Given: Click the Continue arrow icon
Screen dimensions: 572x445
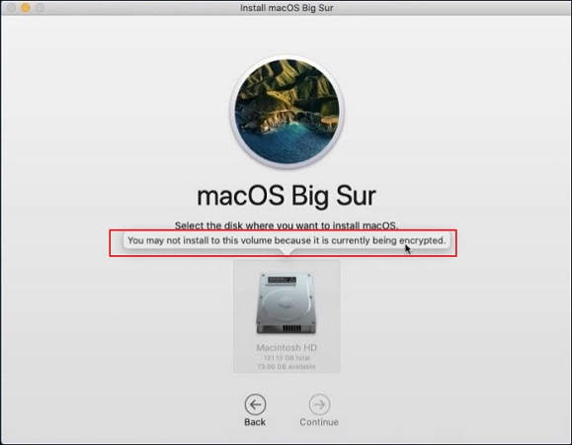Looking at the screenshot, I should (x=319, y=404).
